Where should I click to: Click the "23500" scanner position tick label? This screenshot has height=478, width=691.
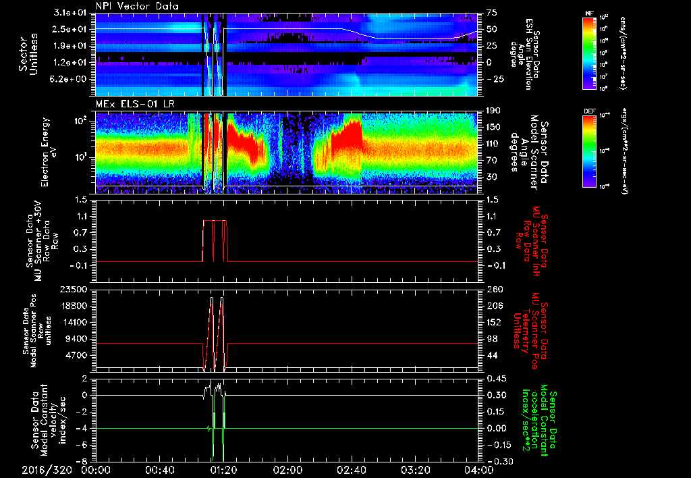pos(73,289)
